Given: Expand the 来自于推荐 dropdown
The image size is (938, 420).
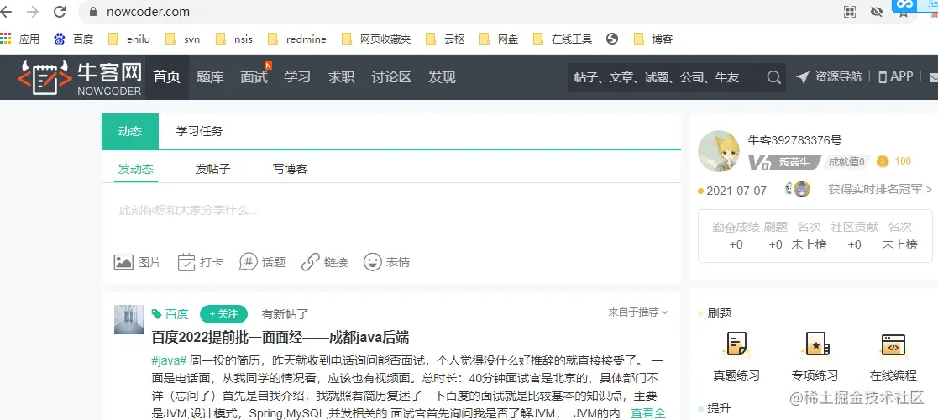Looking at the screenshot, I should tap(637, 312).
